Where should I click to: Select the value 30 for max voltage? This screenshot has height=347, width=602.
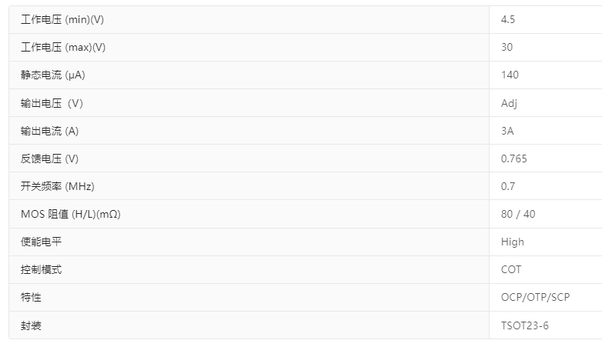[507, 47]
